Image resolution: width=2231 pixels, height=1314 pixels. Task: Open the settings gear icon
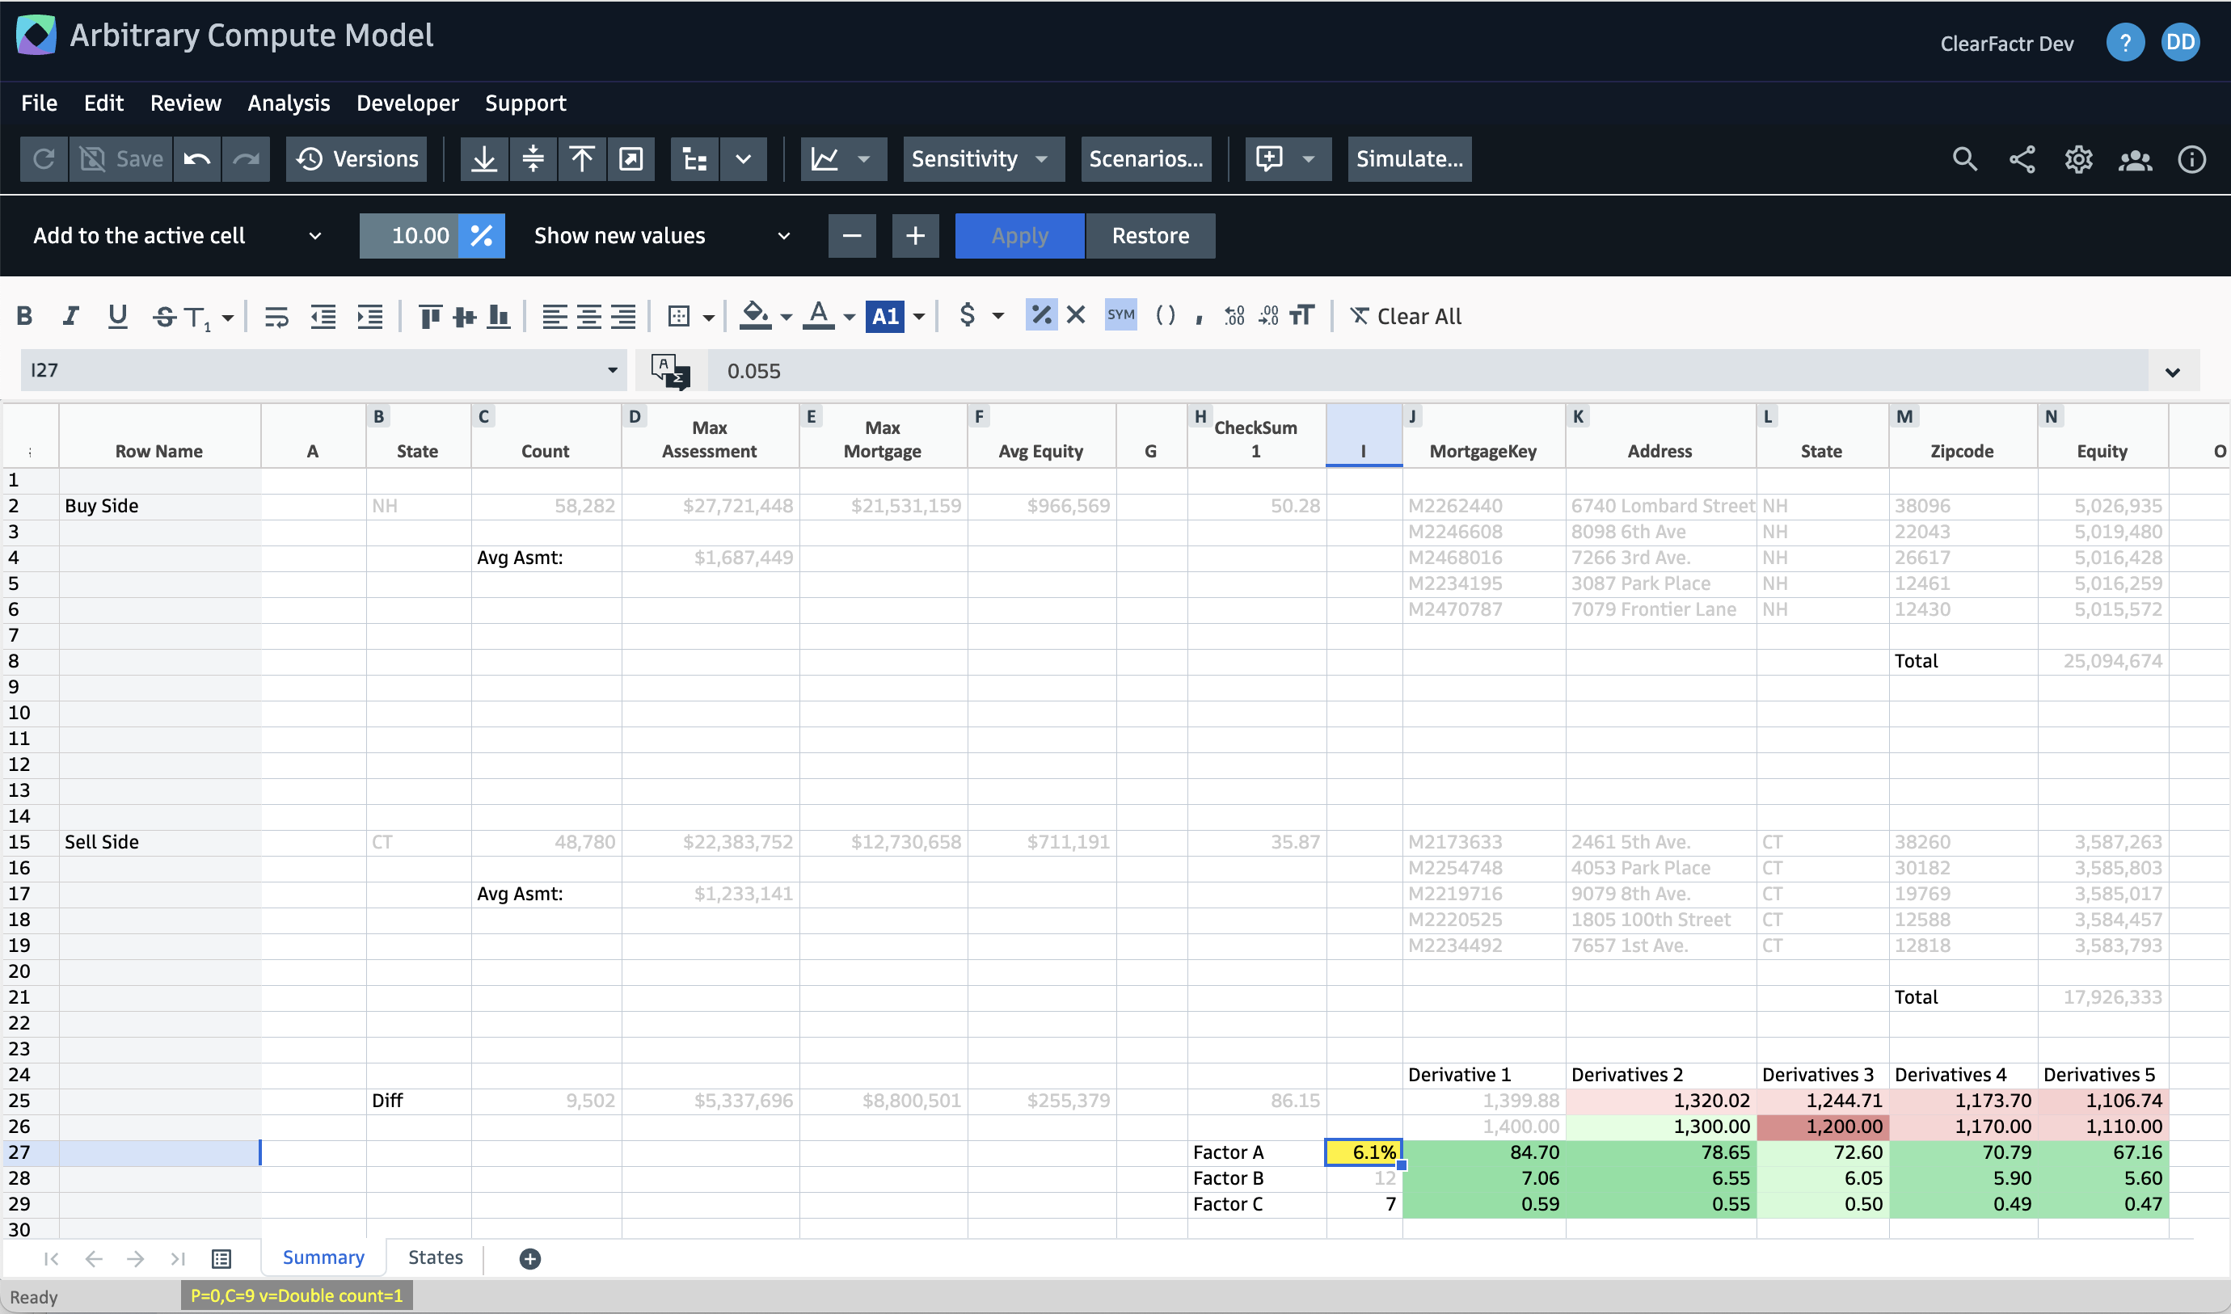pos(2077,158)
